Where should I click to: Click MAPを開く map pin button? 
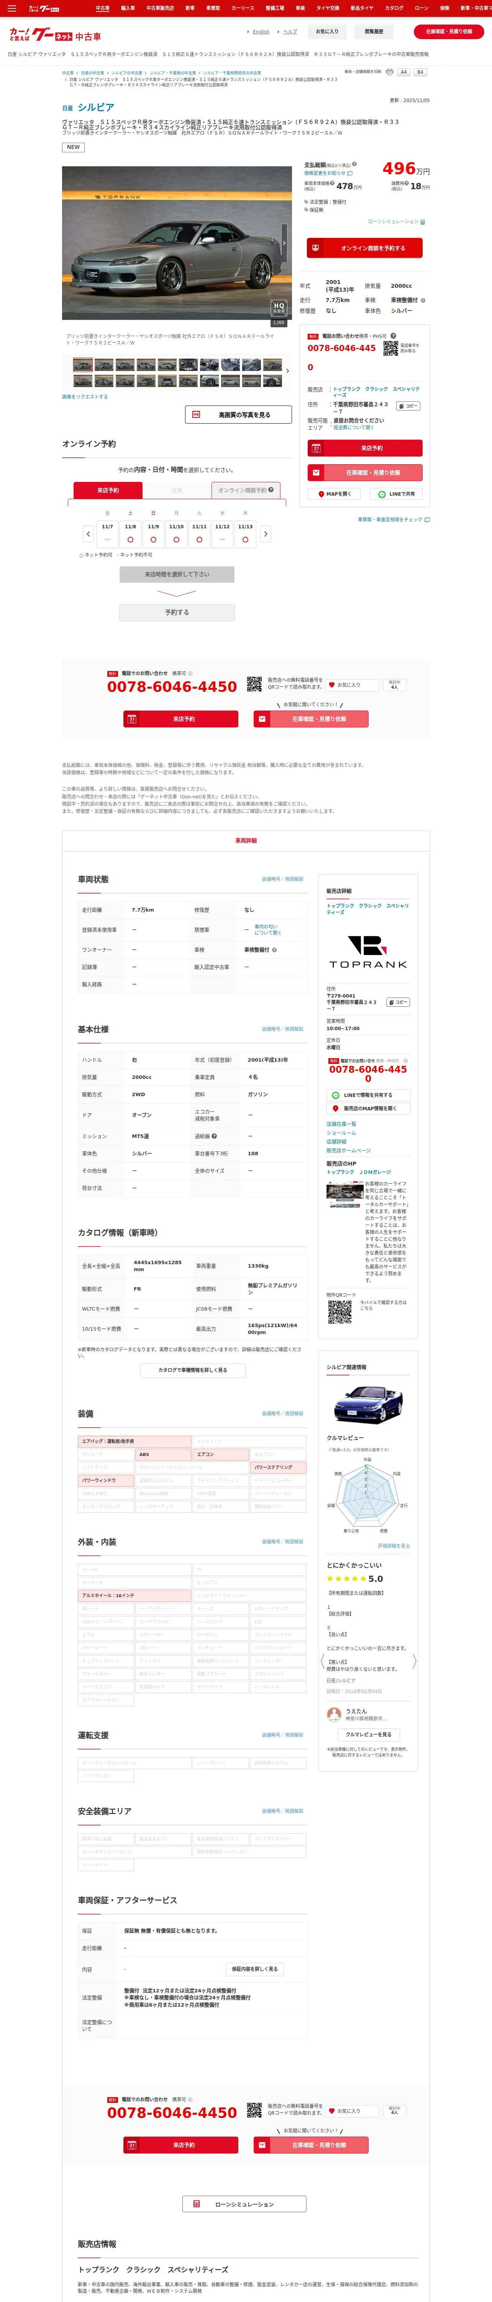coord(335,494)
